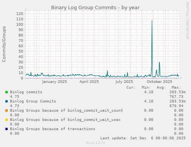Click 'Binlog Groups because of binlog_commit_wait_usec' label
This screenshot has height=147, width=191.
coord(65,120)
